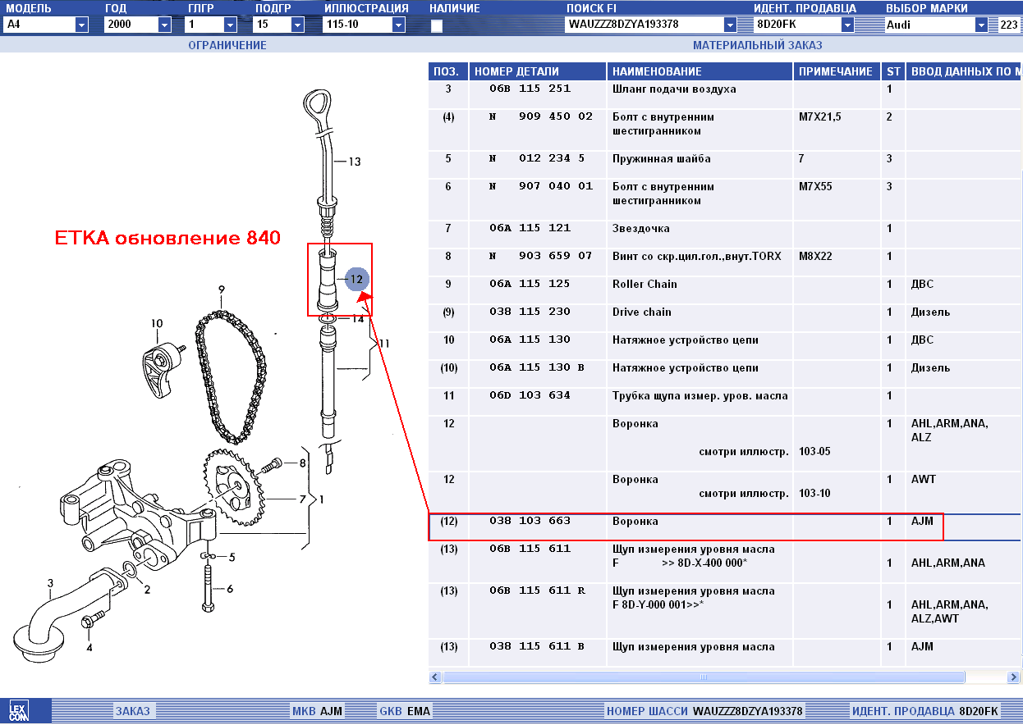Image resolution: width=1023 pixels, height=725 pixels.
Task: Toggle the НАЛИЧИЕ checkbox
Action: pos(436,26)
